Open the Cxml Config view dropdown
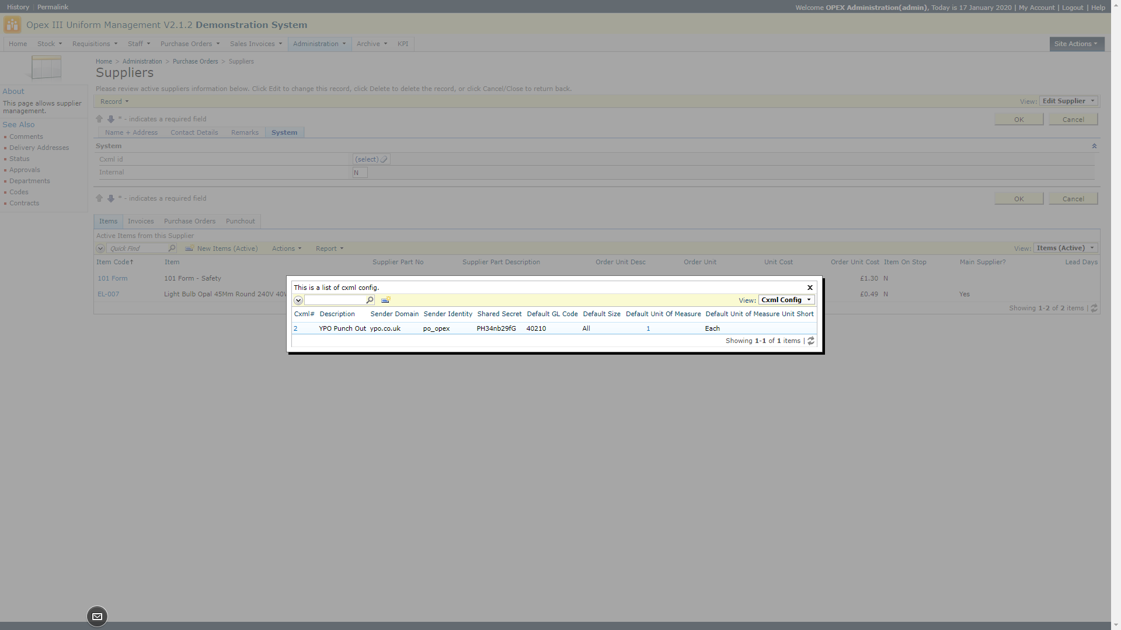Image resolution: width=1121 pixels, height=630 pixels. point(786,300)
